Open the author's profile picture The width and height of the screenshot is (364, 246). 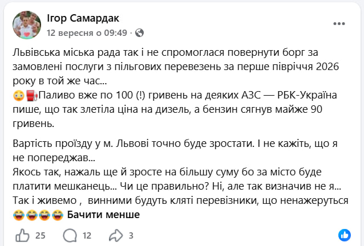tap(27, 25)
